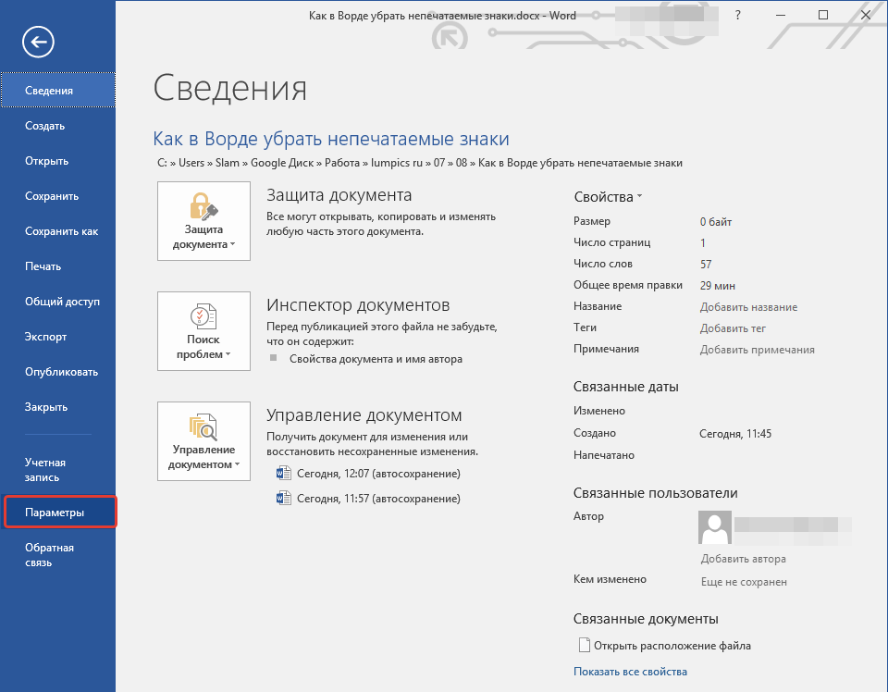This screenshot has width=888, height=692.
Task: Click the Manage Document magnifier icon
Action: (x=203, y=426)
